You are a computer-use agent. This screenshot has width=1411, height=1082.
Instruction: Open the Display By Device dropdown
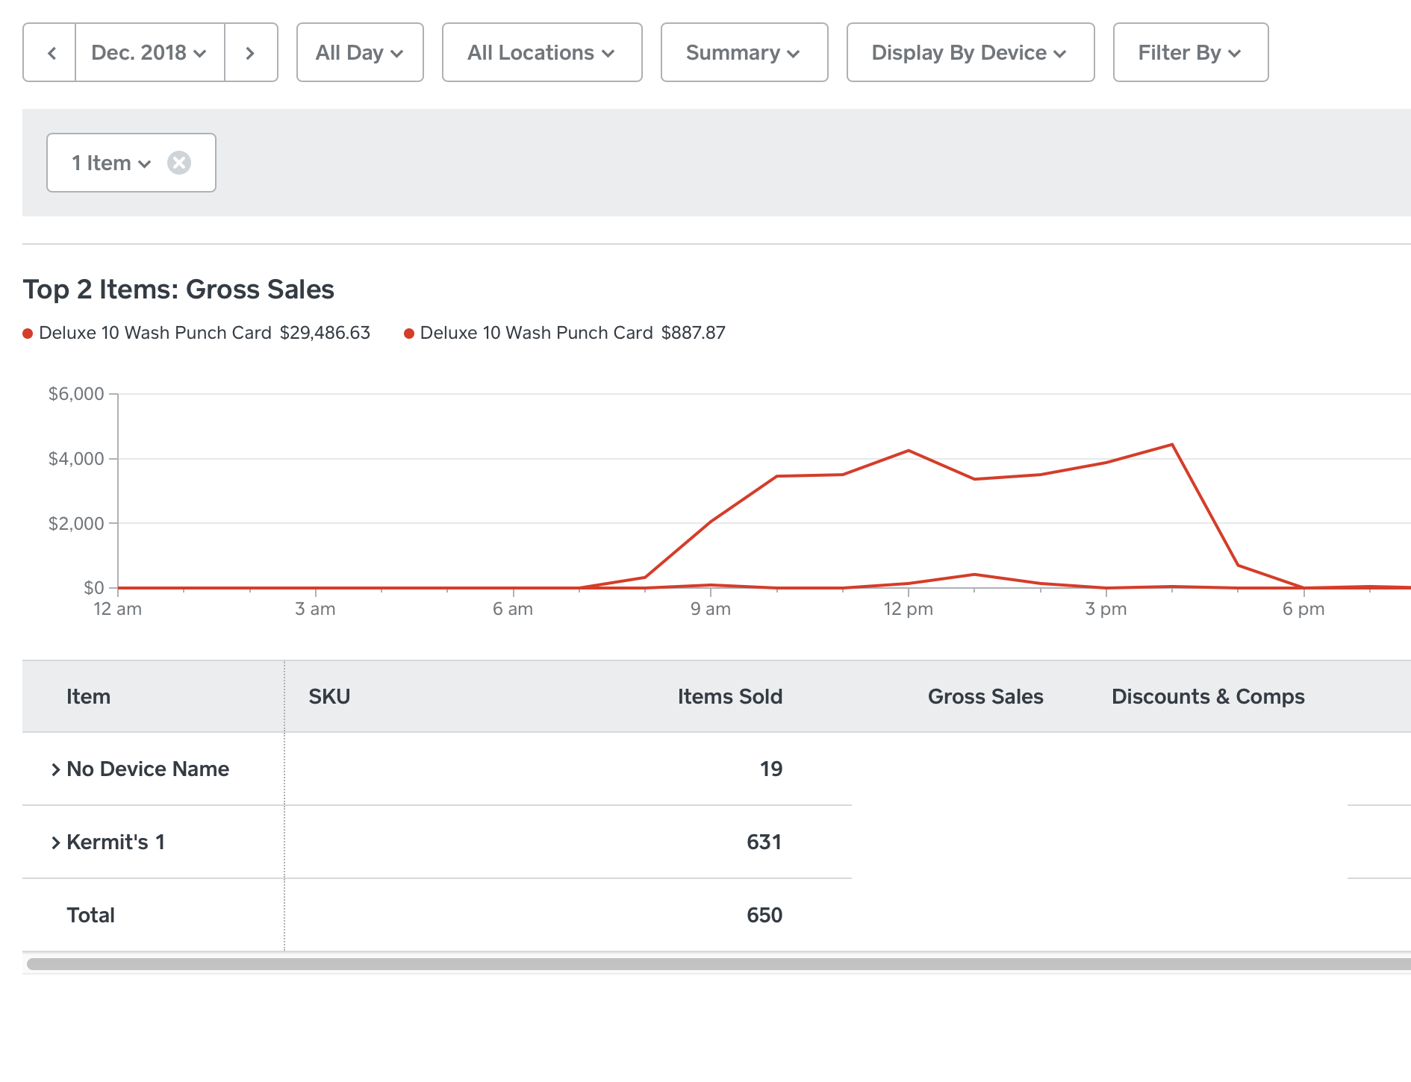click(970, 53)
